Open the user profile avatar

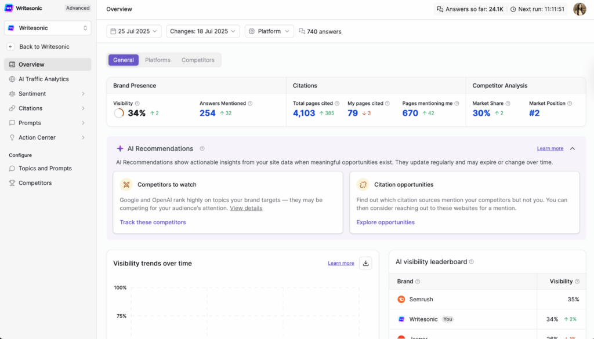click(x=579, y=9)
